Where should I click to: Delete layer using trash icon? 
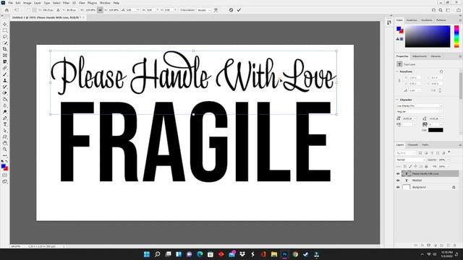pos(455,246)
